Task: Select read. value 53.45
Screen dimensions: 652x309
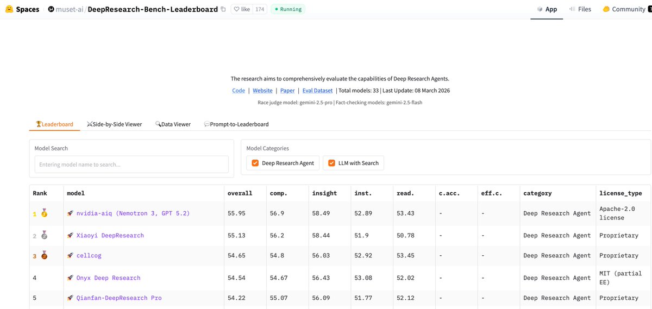Action: [x=406, y=256]
